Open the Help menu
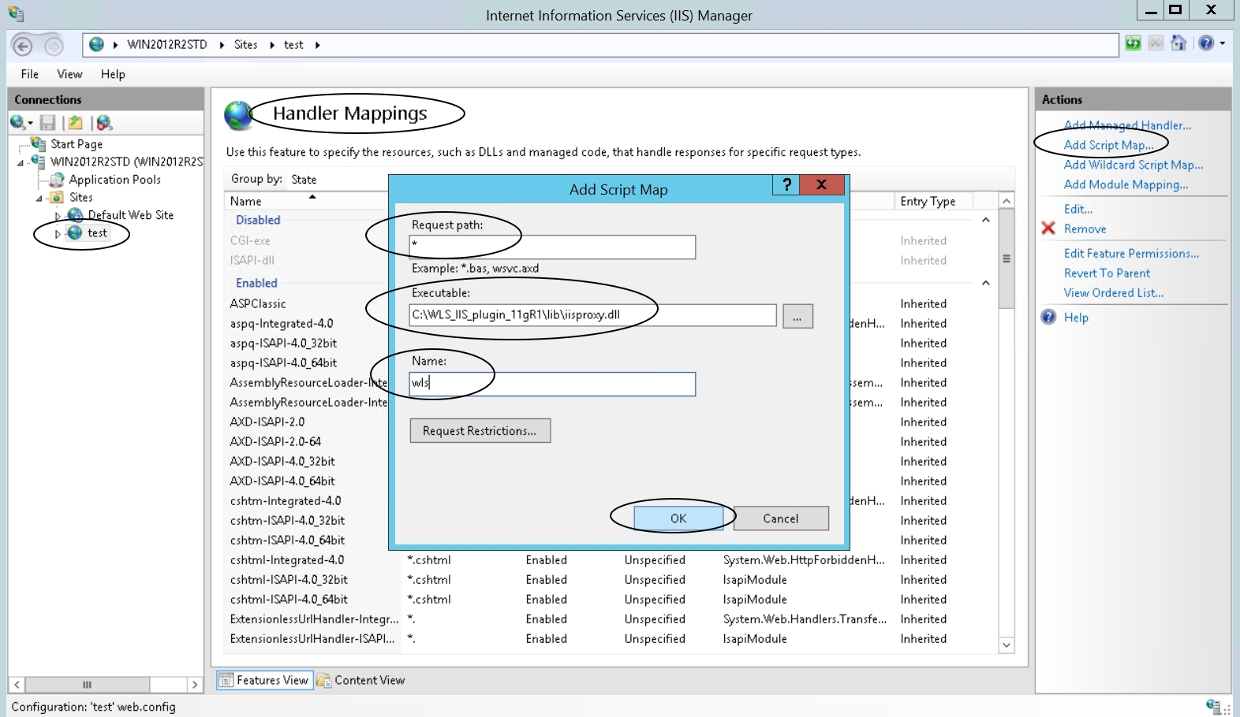 [x=113, y=74]
